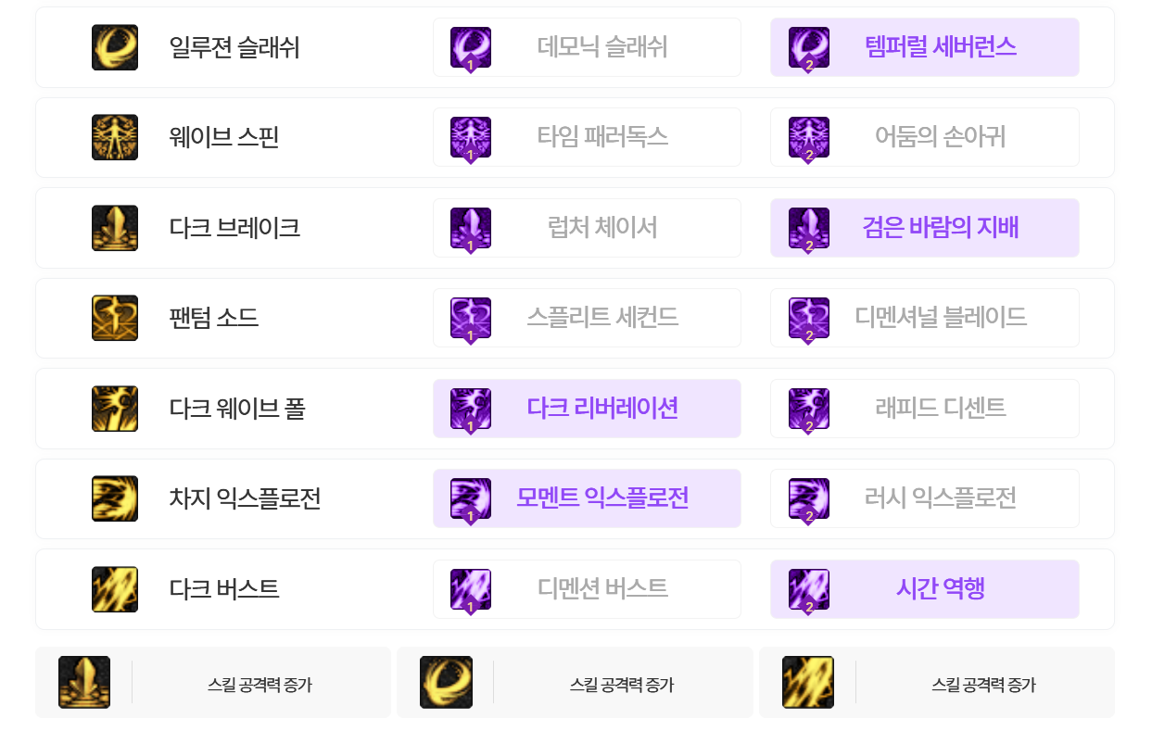
Task: Click the 다크 브레이크 icon in the bottom bonus row
Action: click(84, 683)
